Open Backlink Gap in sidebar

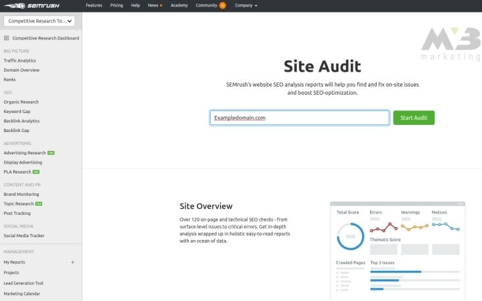[x=16, y=131]
